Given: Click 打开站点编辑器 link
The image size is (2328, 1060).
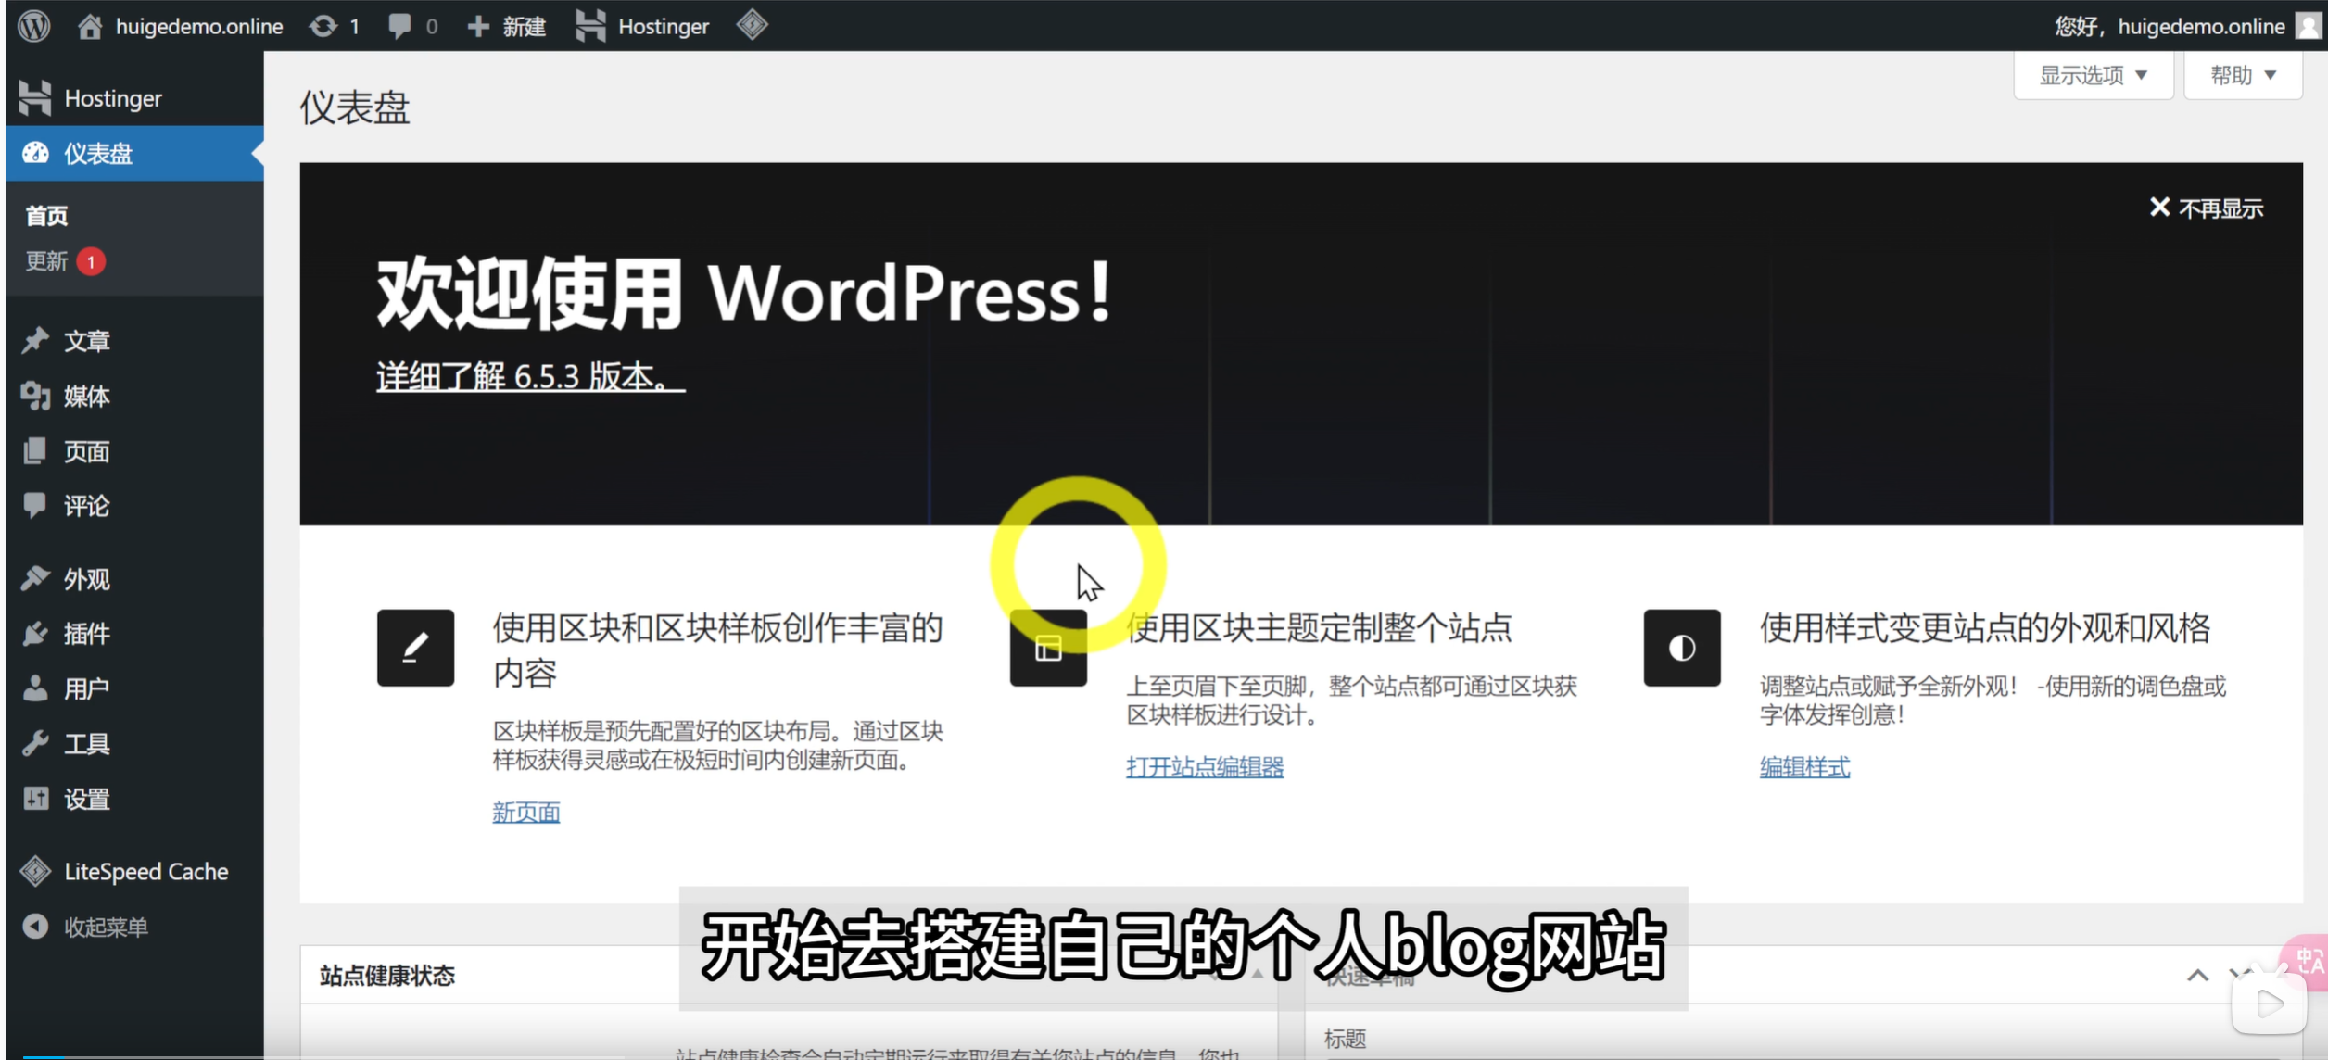Looking at the screenshot, I should (1205, 766).
